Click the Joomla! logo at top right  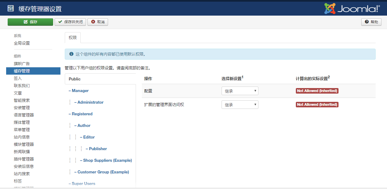click(352, 9)
